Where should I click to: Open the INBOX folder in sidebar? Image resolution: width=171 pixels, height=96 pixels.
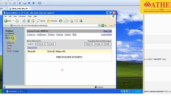point(10,43)
